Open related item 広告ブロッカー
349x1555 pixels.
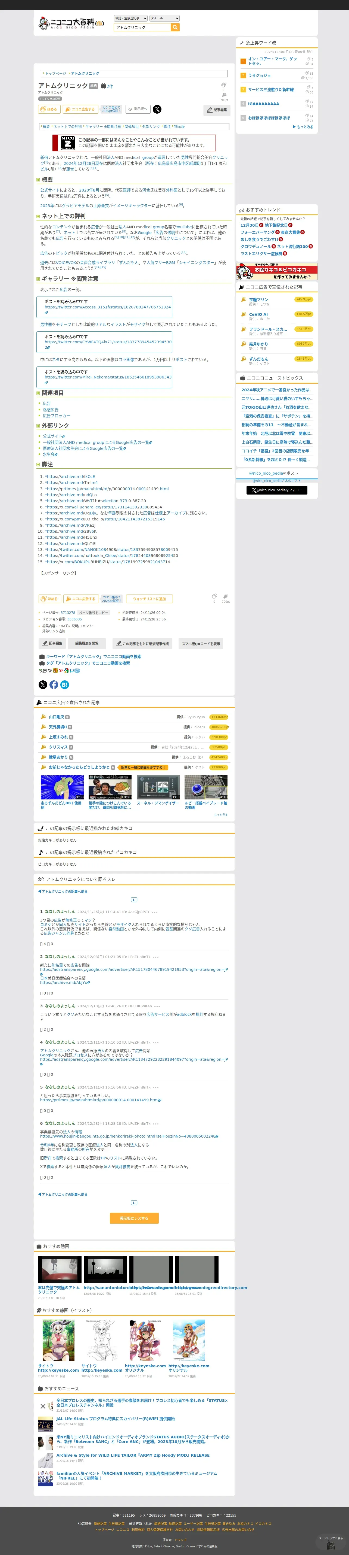tap(56, 416)
